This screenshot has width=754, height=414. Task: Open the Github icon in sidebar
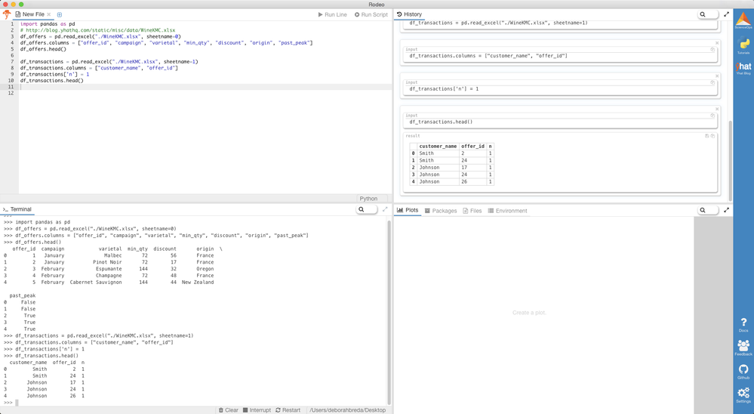pyautogui.click(x=743, y=372)
